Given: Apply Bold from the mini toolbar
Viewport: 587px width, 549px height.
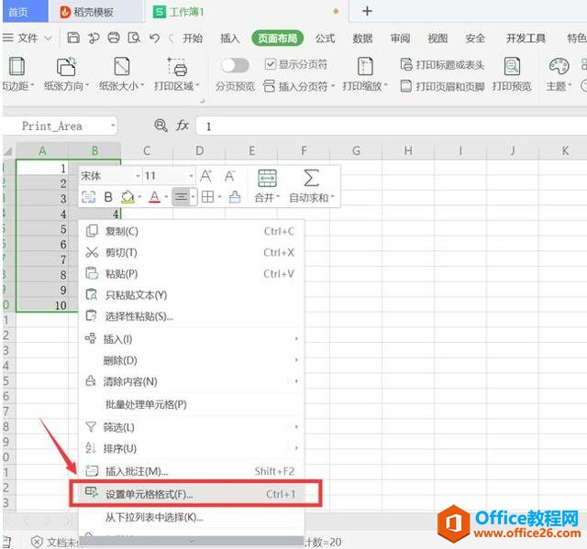Looking at the screenshot, I should click(108, 197).
